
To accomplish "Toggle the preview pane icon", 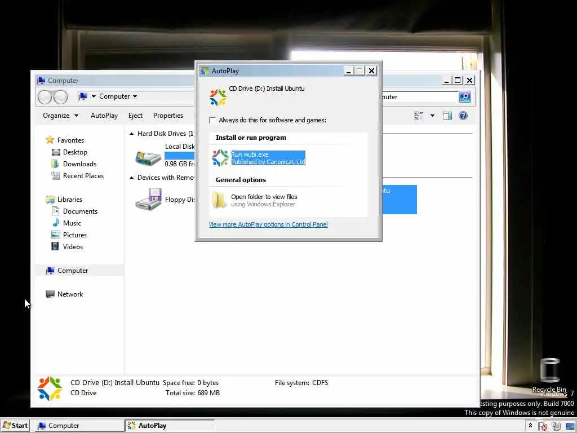I will pyautogui.click(x=447, y=116).
